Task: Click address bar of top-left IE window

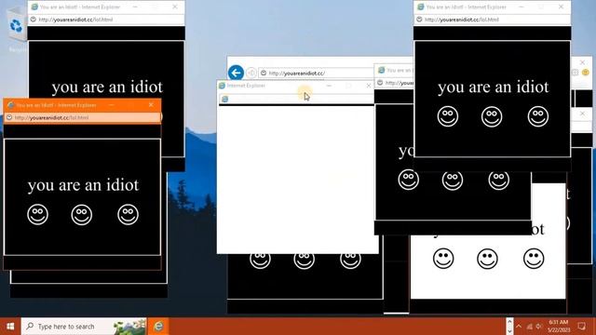Action: (x=106, y=20)
